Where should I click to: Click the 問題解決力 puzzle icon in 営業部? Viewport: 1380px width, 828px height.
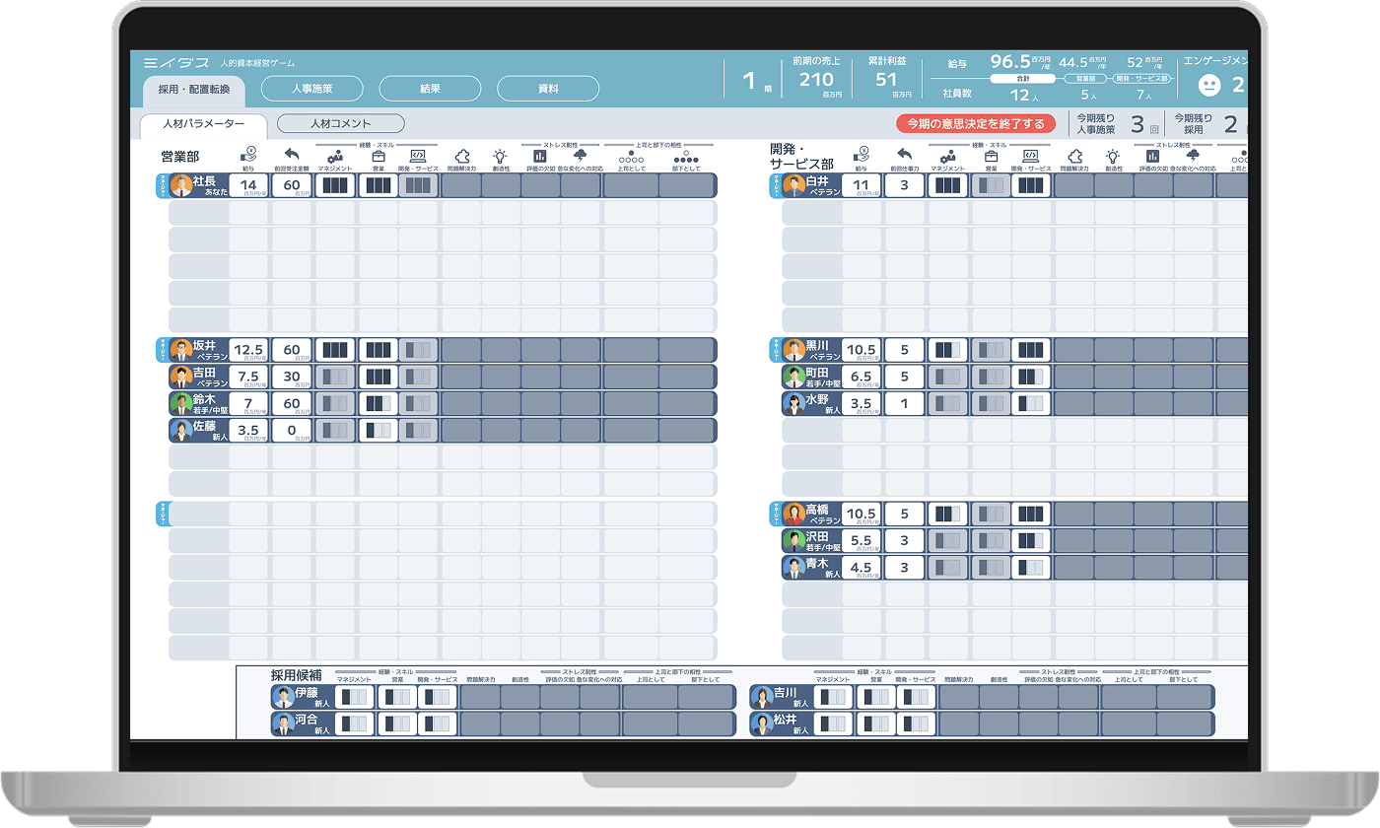460,155
